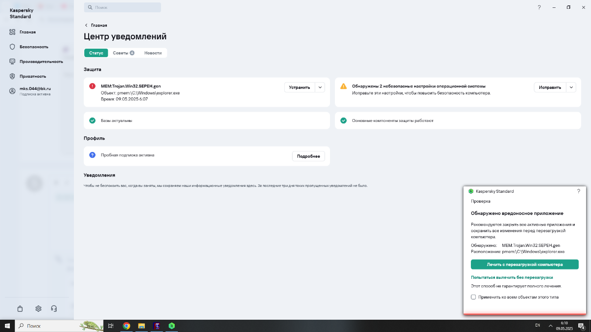
Task: Click Попытаться вылечить без перезагрузки link
Action: 512,277
